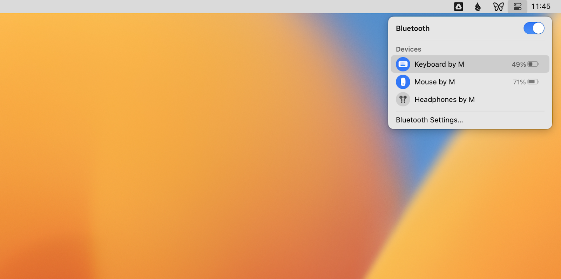
Task: Click the mouse 71% battery indicator
Action: pyautogui.click(x=526, y=82)
